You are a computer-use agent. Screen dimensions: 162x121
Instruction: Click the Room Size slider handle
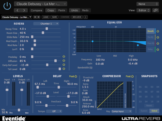pyautogui.click(x=43, y=33)
